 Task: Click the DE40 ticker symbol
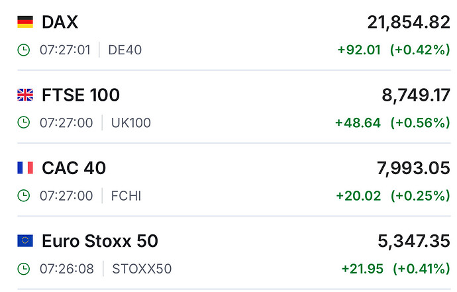125,50
